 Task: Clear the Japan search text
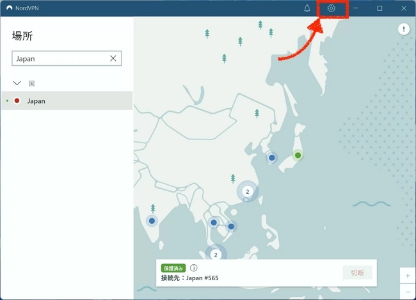pyautogui.click(x=113, y=58)
